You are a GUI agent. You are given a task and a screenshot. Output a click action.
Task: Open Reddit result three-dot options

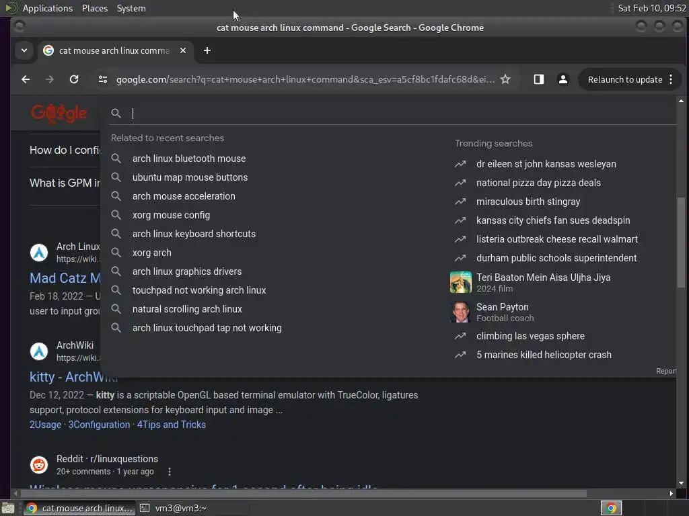(170, 472)
